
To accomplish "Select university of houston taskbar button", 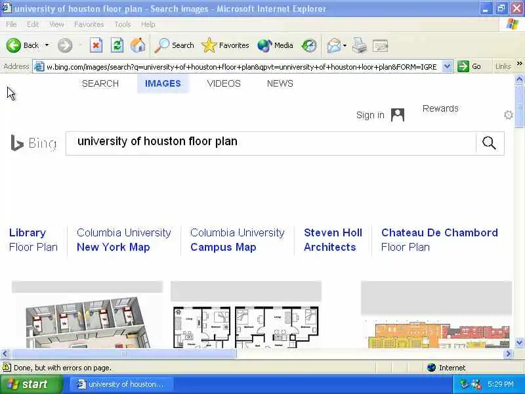I will (121, 384).
